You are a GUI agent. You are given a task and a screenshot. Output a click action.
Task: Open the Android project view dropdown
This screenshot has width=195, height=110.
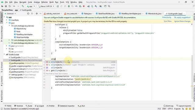point(10,13)
